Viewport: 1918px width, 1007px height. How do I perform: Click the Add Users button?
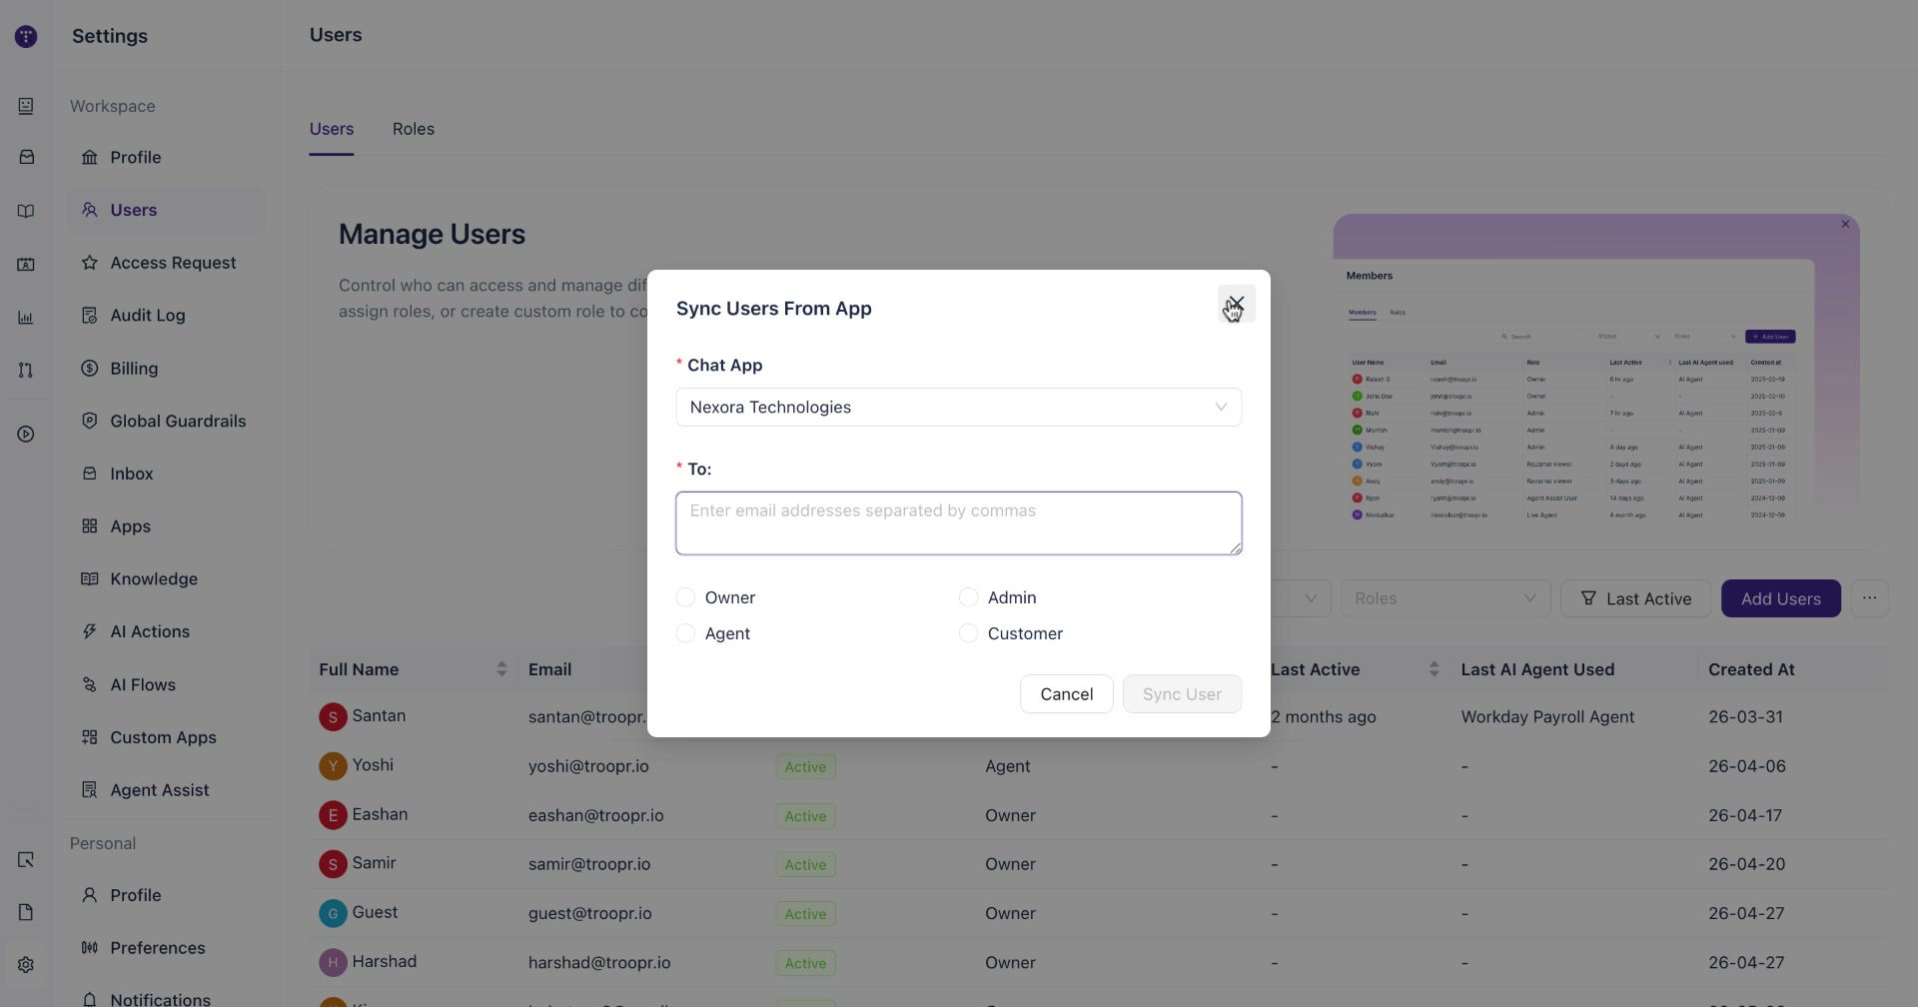pyautogui.click(x=1780, y=598)
